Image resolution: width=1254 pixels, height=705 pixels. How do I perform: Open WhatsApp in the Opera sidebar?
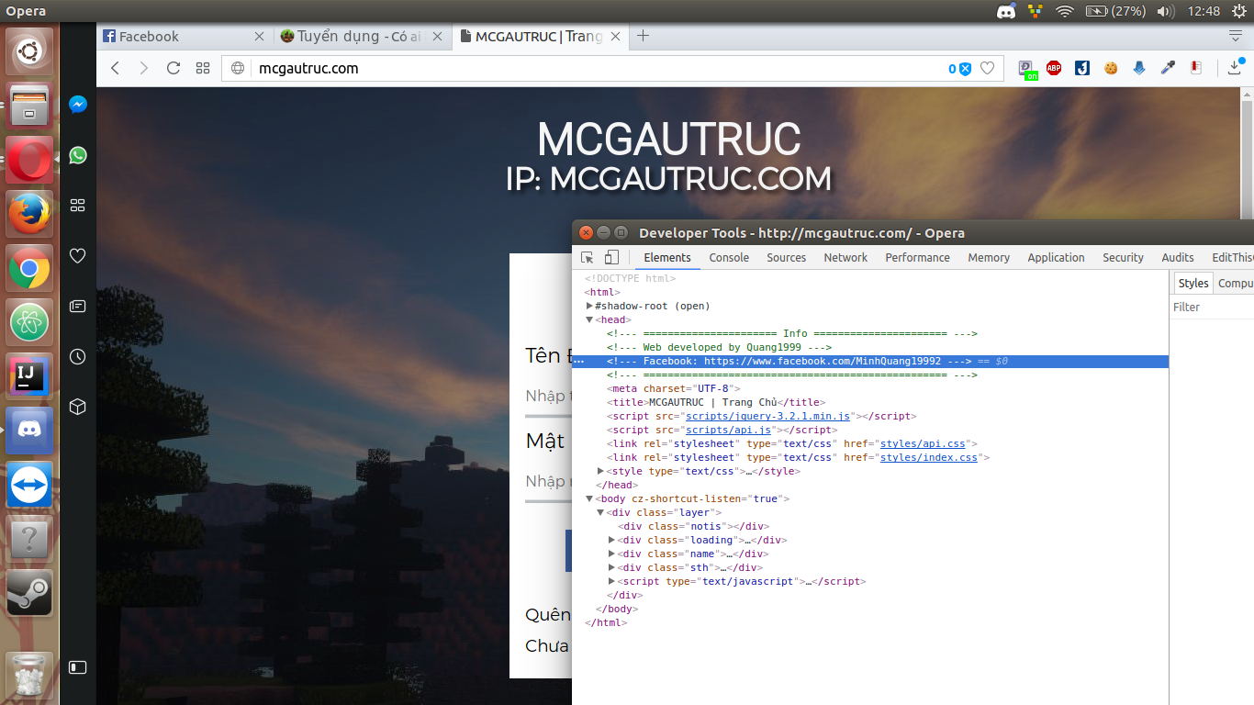pos(78,155)
